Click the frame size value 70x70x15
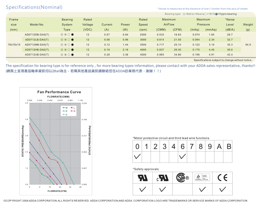 pyautogui.click(x=14, y=45)
